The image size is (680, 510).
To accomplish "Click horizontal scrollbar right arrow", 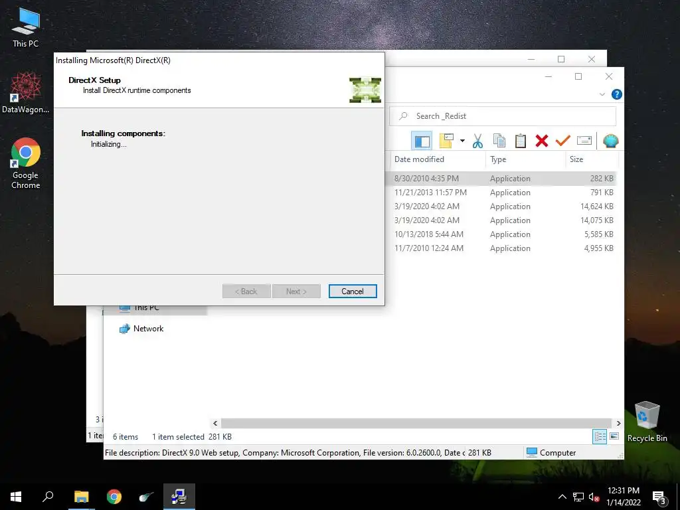I will (618, 423).
